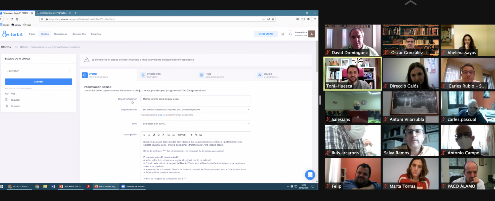Open the chat support bubble
495x201 pixels.
310,175
